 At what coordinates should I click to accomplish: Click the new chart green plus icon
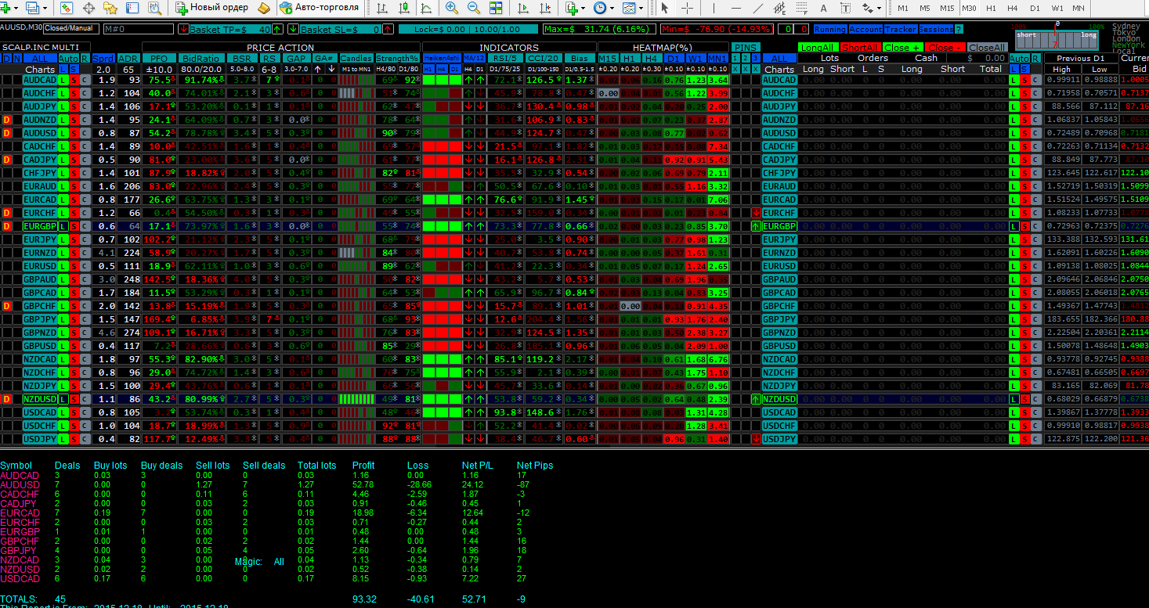(6, 8)
